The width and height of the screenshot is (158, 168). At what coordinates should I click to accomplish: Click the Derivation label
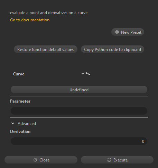[20, 132]
